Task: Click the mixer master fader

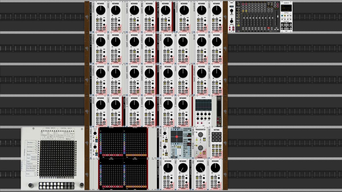Action: coord(278,16)
